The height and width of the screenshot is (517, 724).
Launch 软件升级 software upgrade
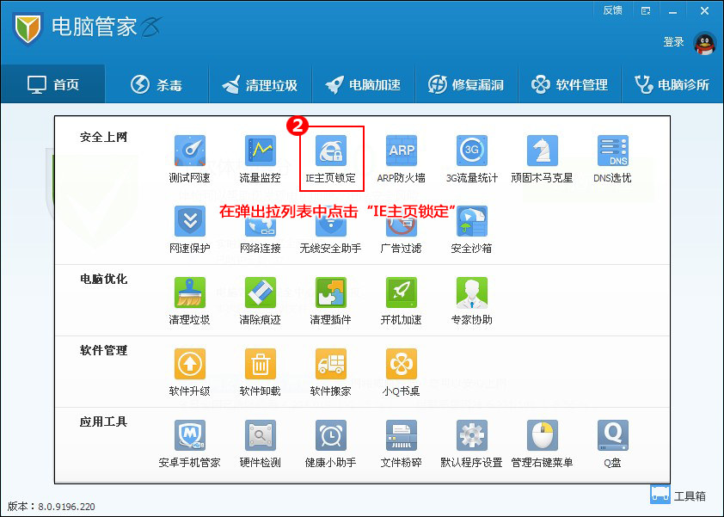pos(190,372)
